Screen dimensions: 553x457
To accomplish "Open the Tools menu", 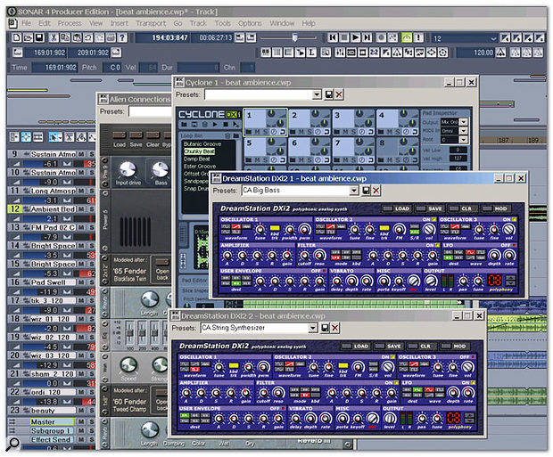I will (223, 23).
